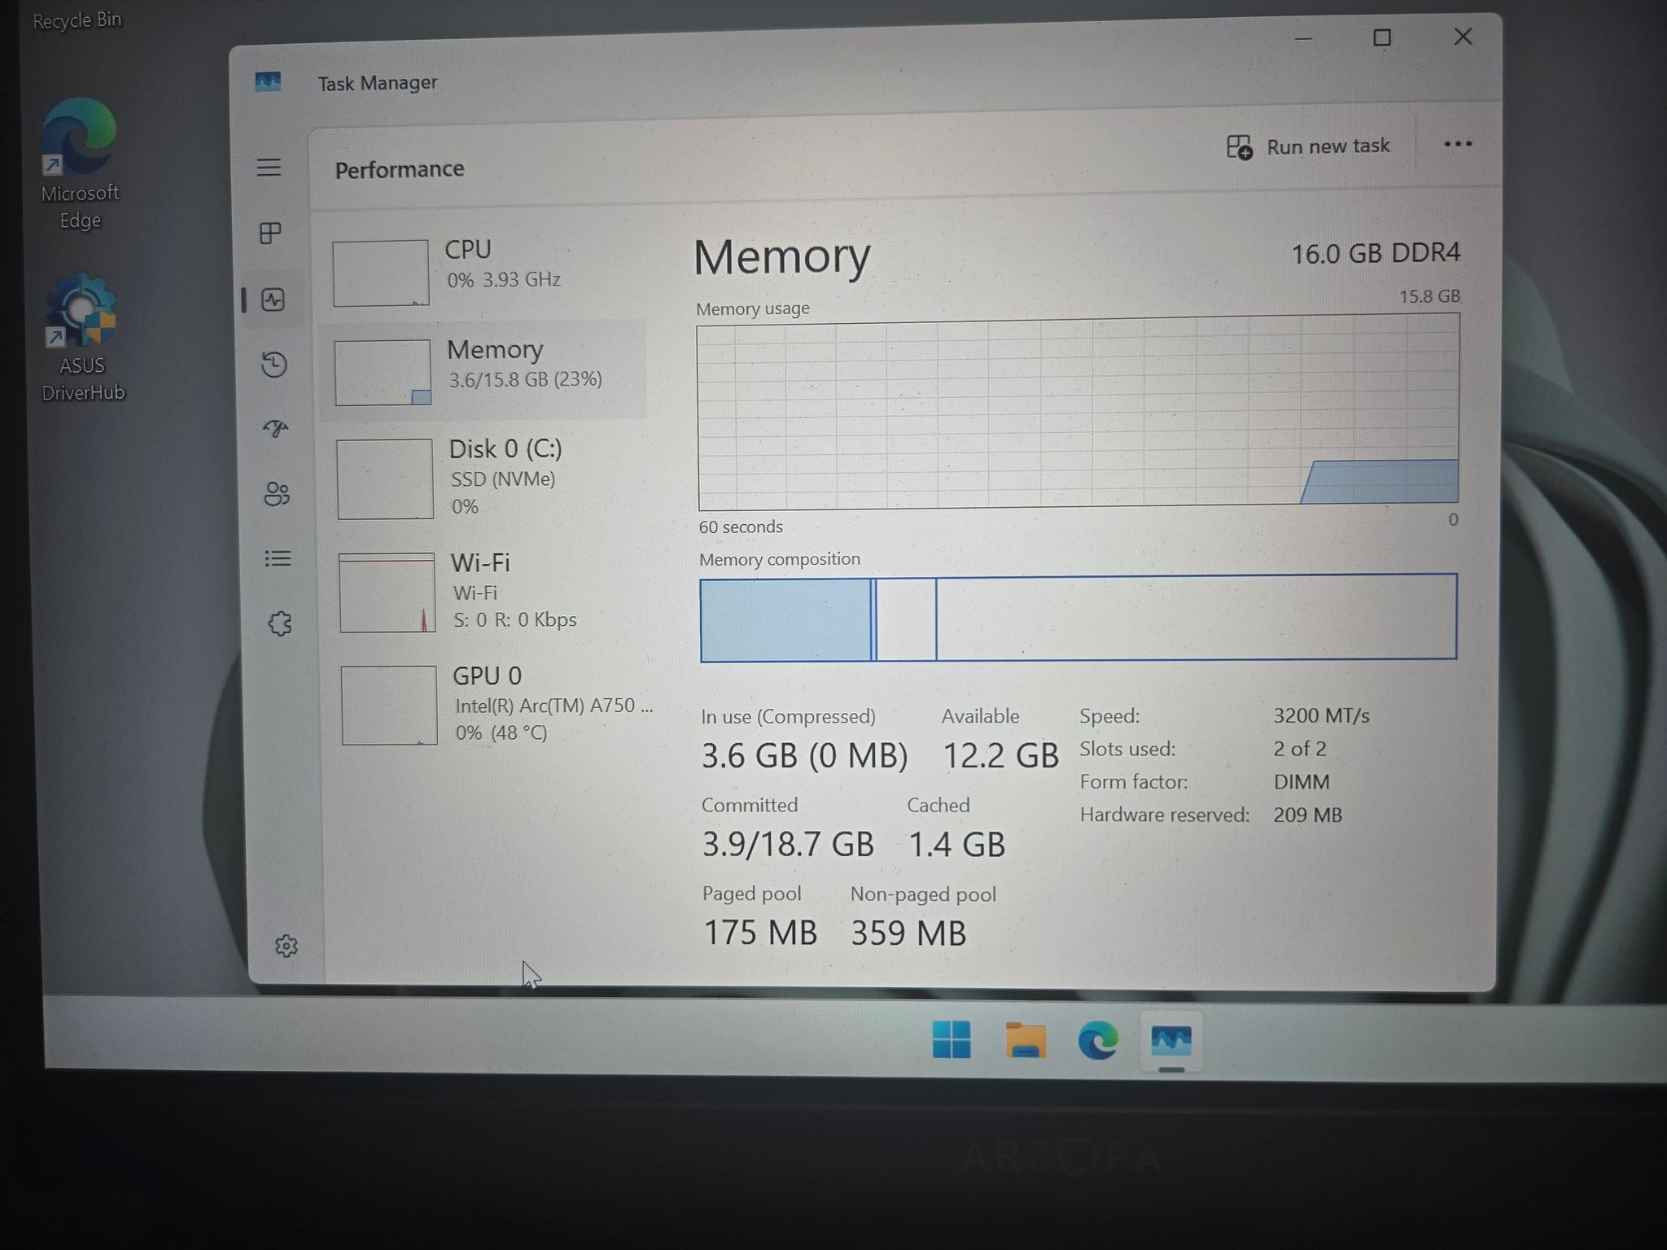Click the 1.4 GB cached value

956,845
